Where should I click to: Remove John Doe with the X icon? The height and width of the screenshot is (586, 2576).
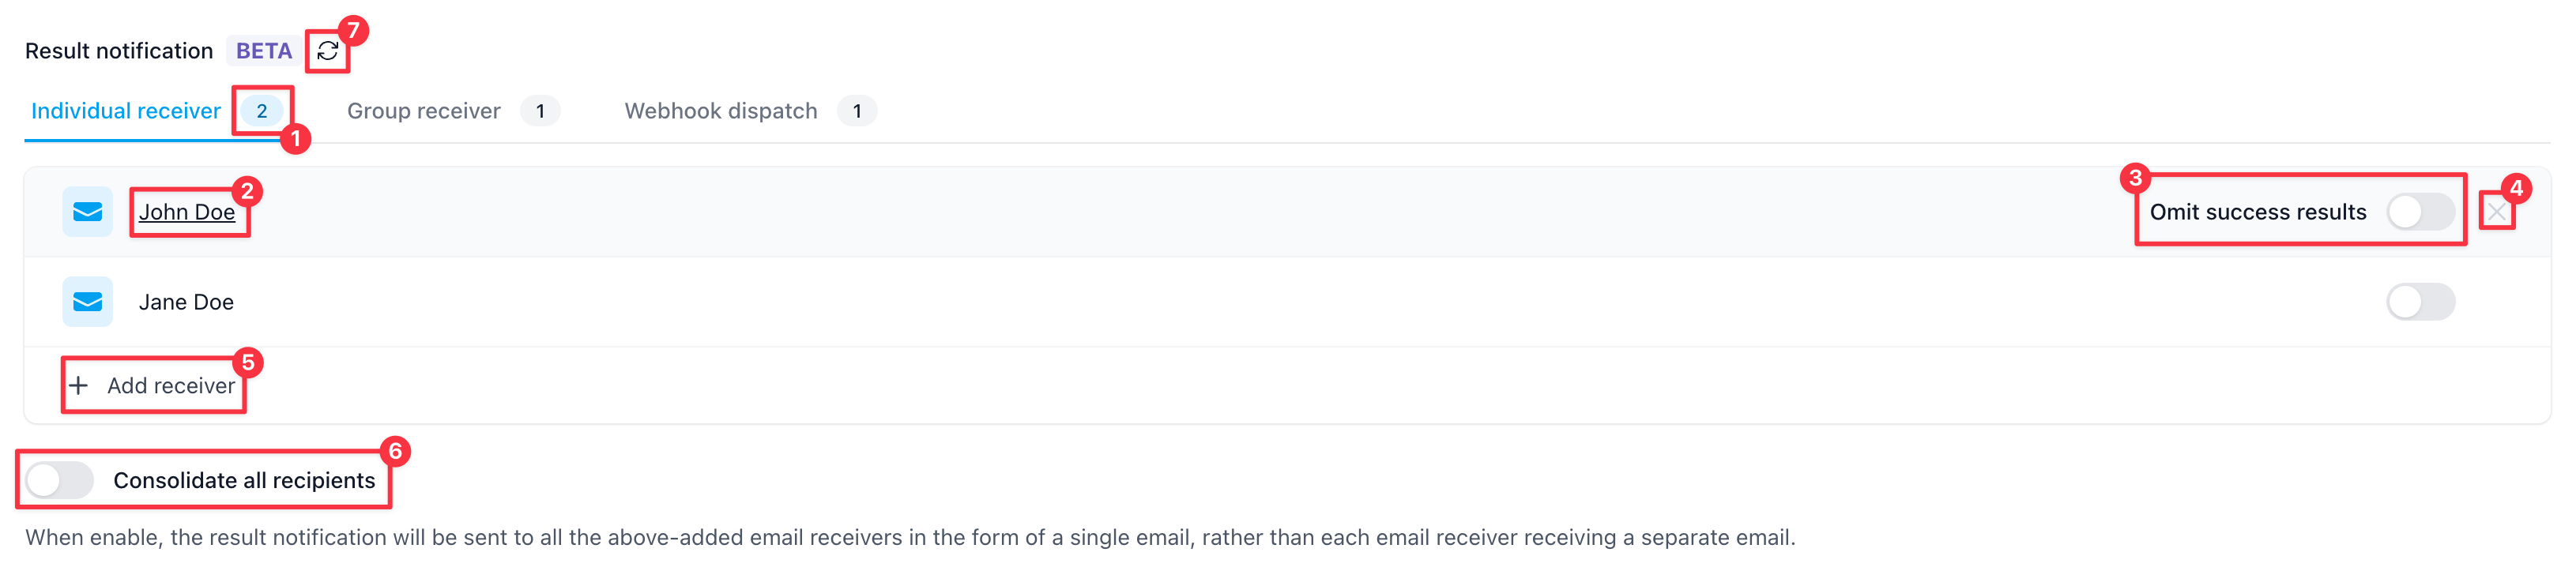(x=2497, y=212)
